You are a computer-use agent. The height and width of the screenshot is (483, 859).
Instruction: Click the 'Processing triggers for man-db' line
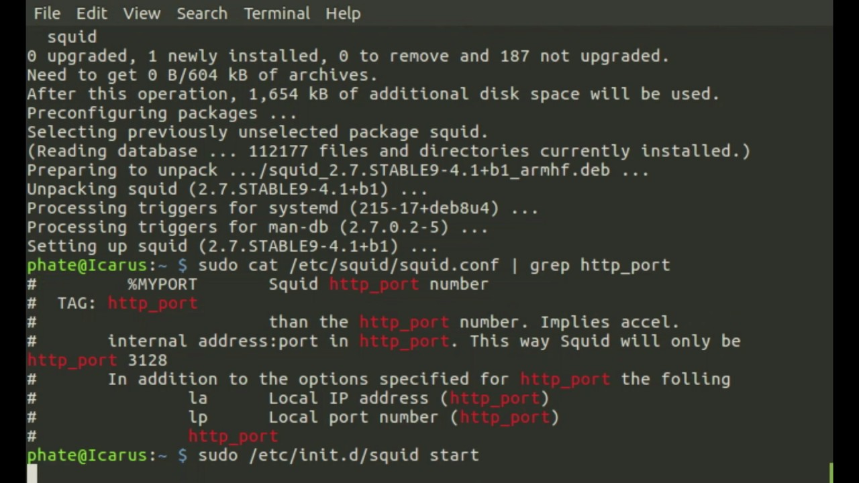[257, 227]
